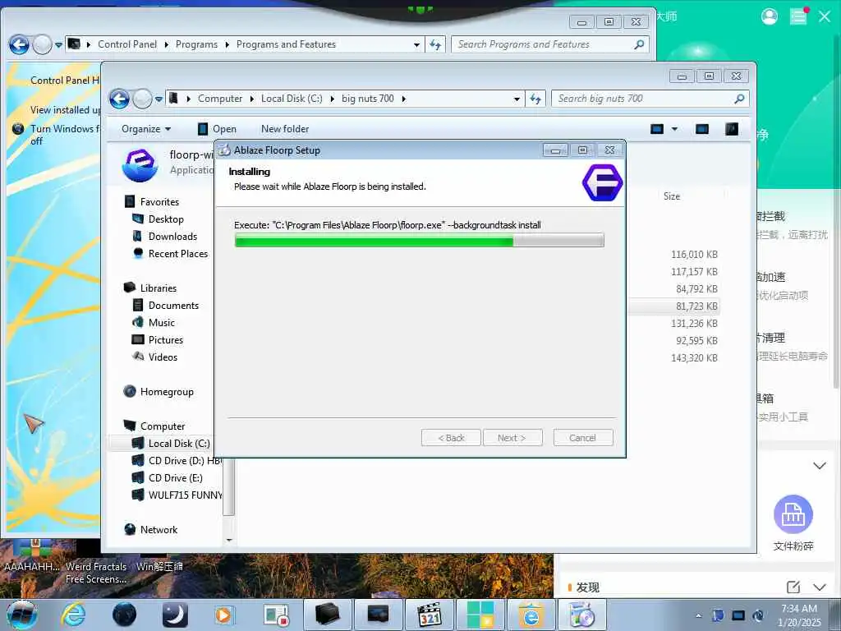Click the Next button in the setup dialog
This screenshot has height=631, width=841.
pyautogui.click(x=512, y=438)
